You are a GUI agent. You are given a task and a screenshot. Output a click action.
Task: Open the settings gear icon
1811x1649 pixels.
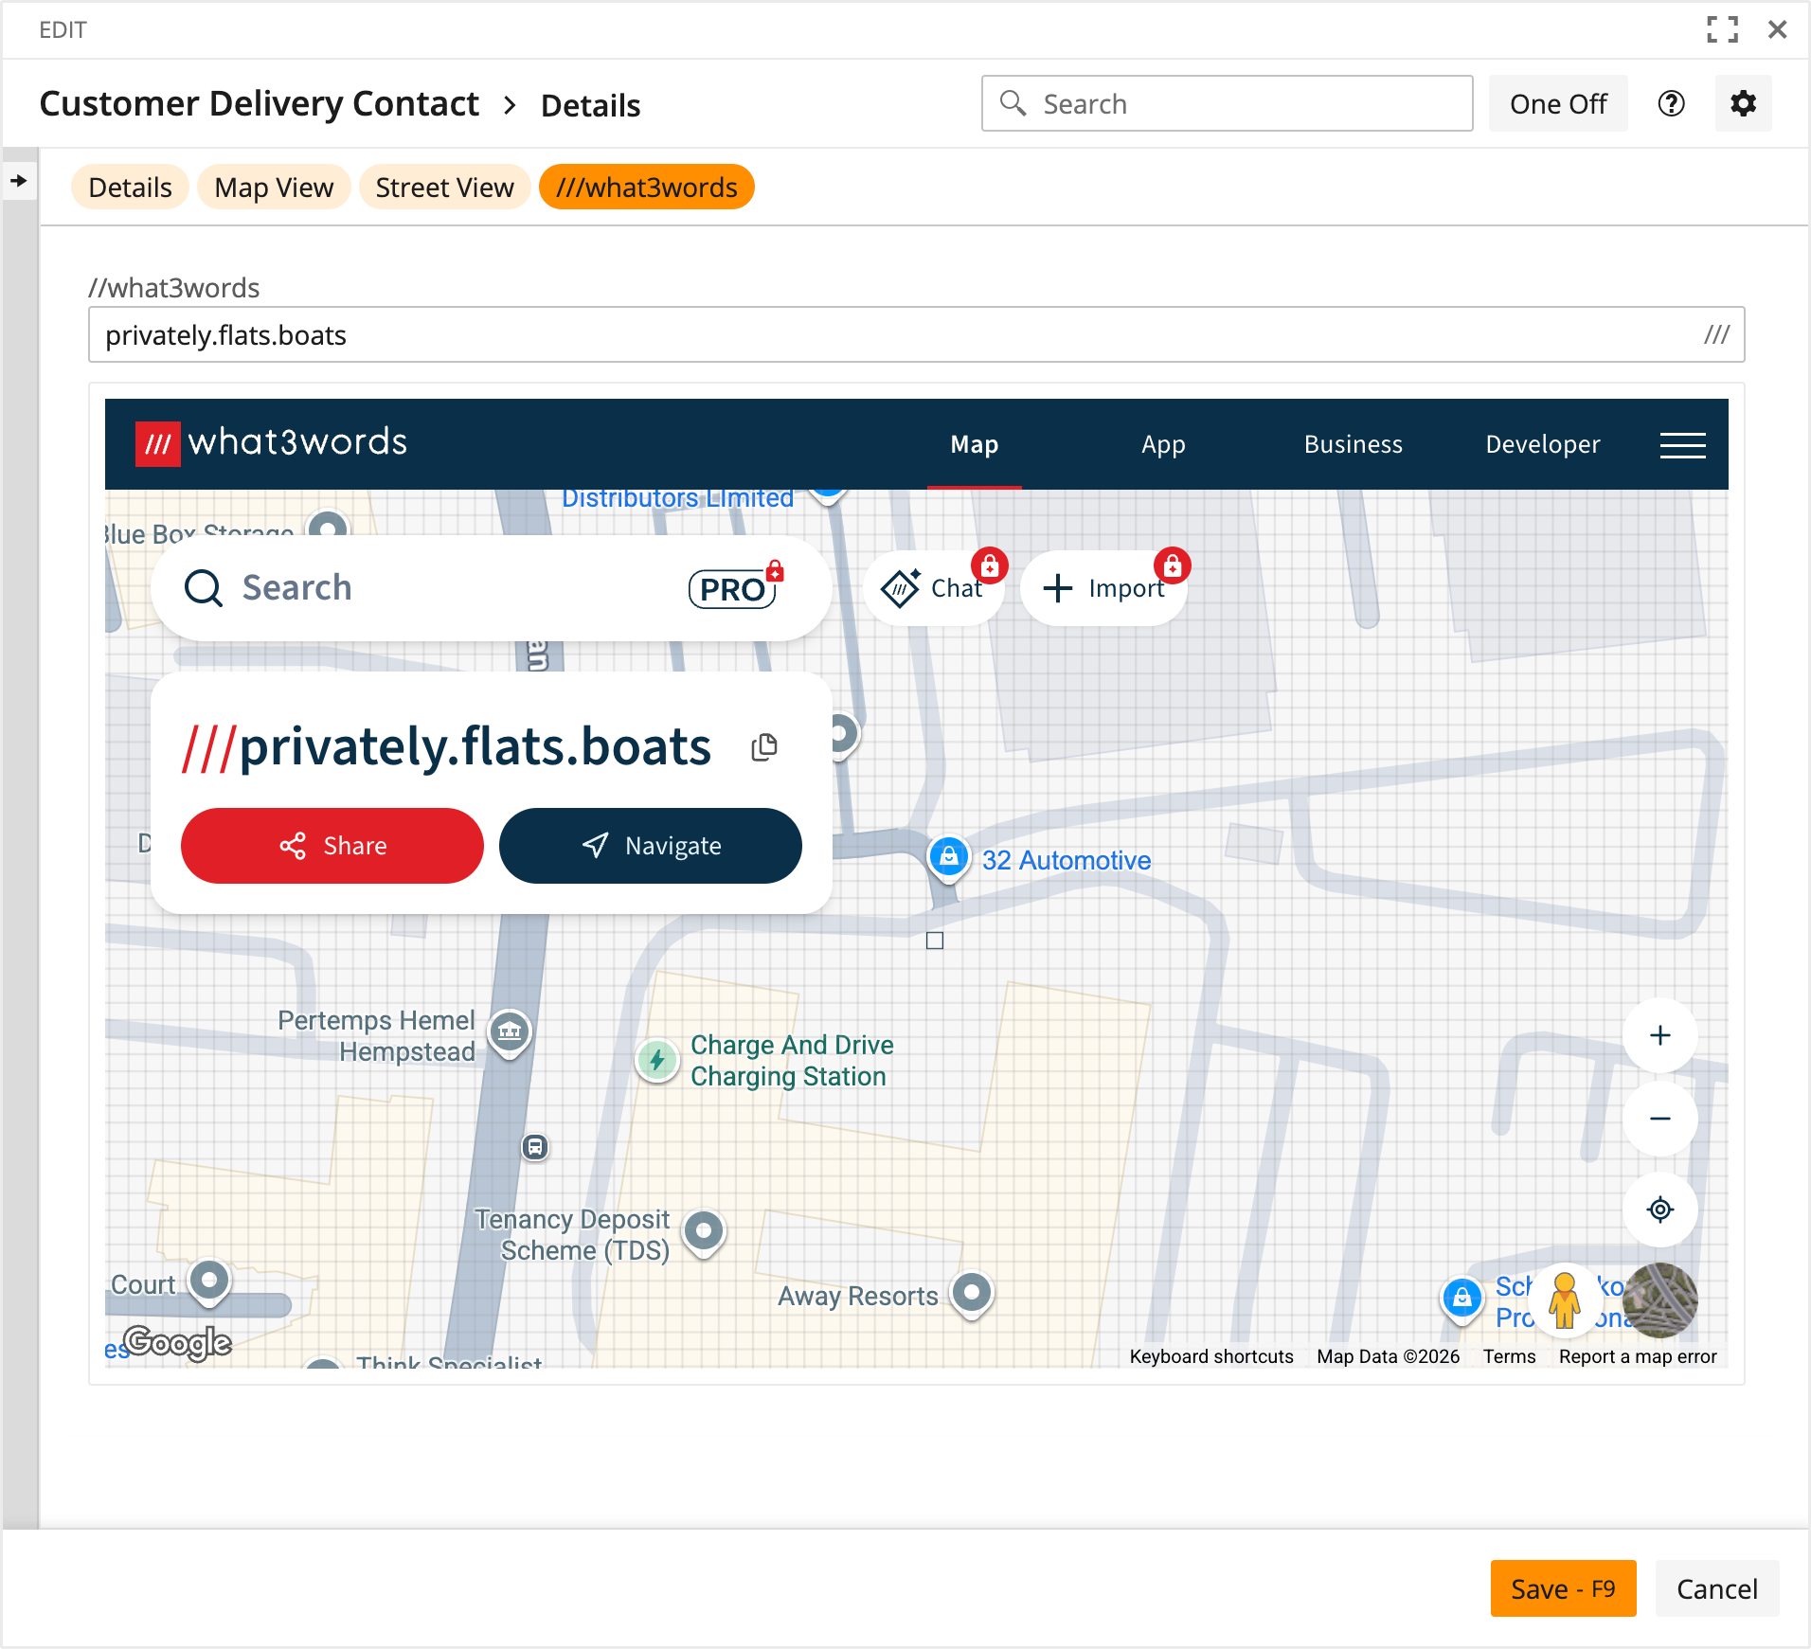pyautogui.click(x=1743, y=103)
